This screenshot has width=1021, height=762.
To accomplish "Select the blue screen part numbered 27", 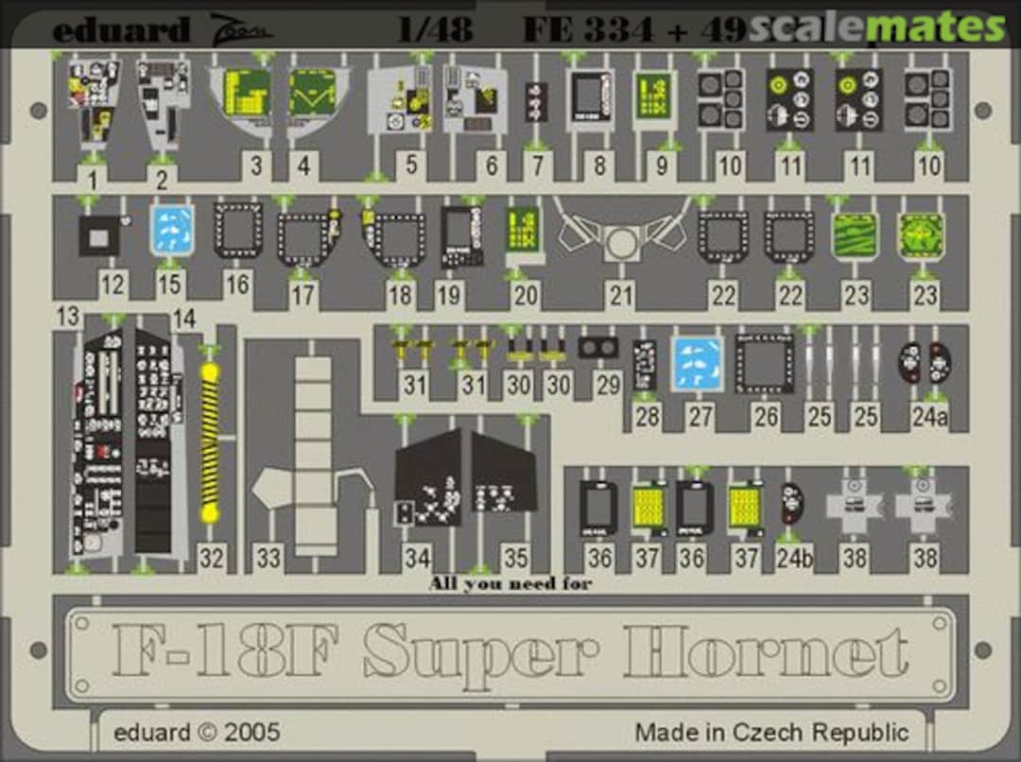I will 698,364.
